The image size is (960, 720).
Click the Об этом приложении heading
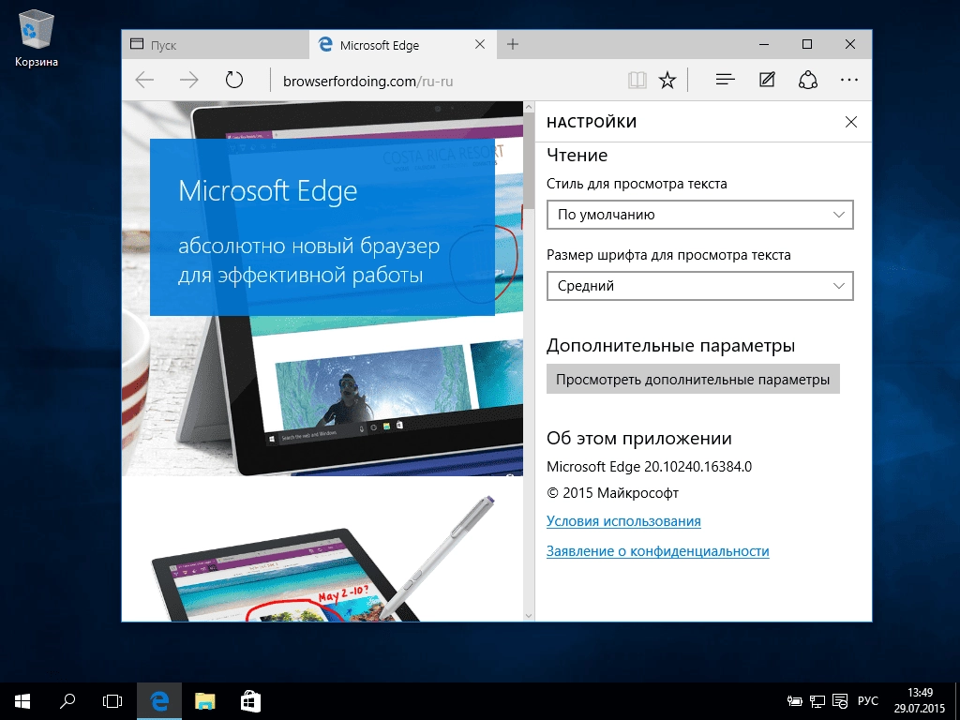point(639,439)
